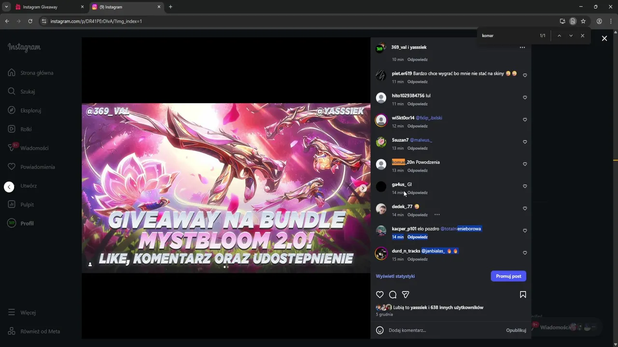Show the next image in the carousel
The width and height of the screenshot is (618, 347).
(x=363, y=188)
